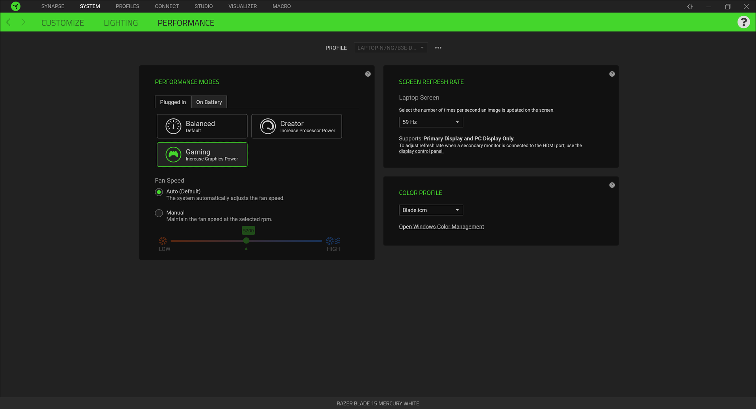The height and width of the screenshot is (409, 756).
Task: Open the settings gear icon
Action: click(x=690, y=6)
